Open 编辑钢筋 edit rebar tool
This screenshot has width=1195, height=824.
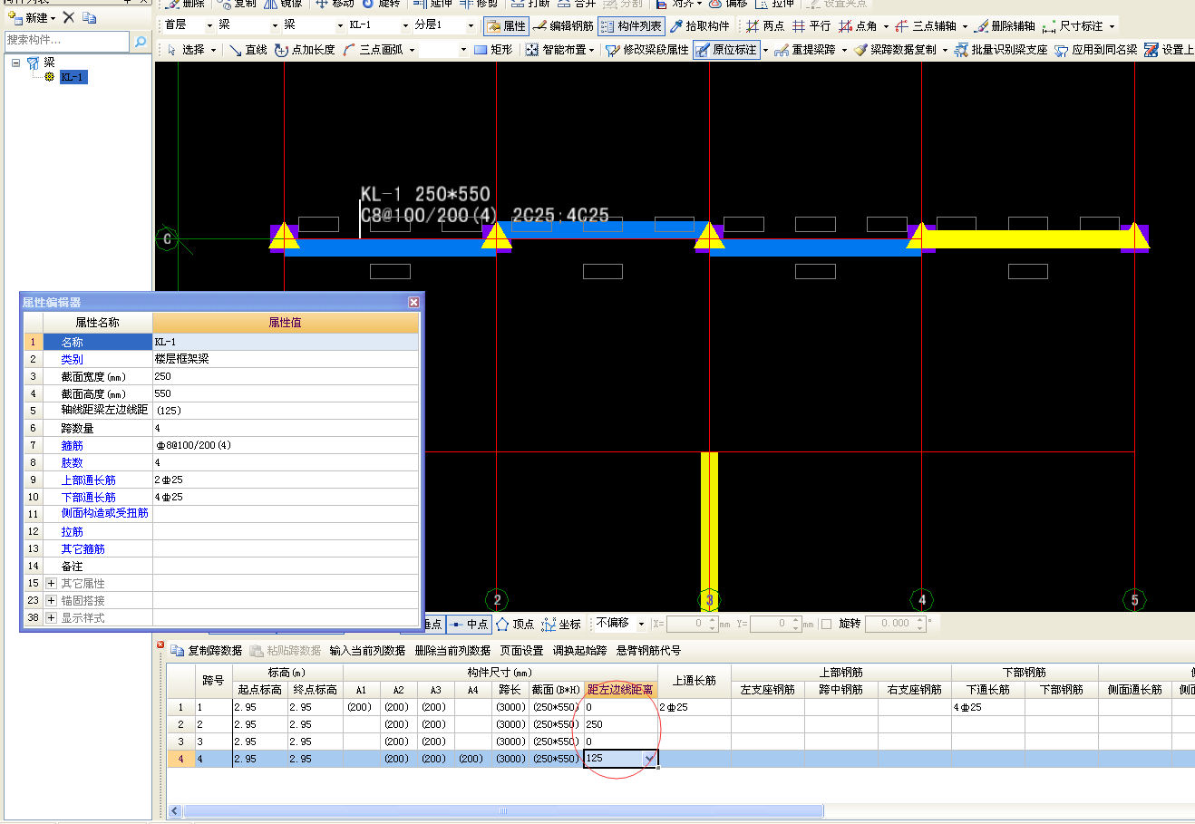563,25
